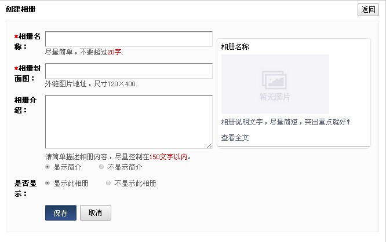Screen dimensions: 386x242
Task: Open the 查看全文 link in preview
Action: click(x=235, y=137)
